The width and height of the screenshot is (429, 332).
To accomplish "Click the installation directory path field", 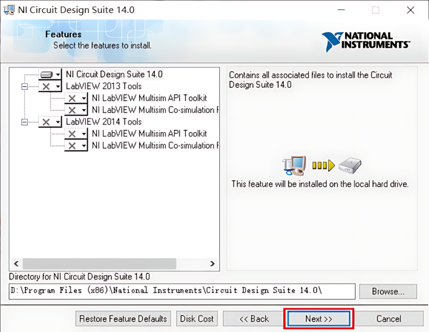I will pyautogui.click(x=182, y=291).
